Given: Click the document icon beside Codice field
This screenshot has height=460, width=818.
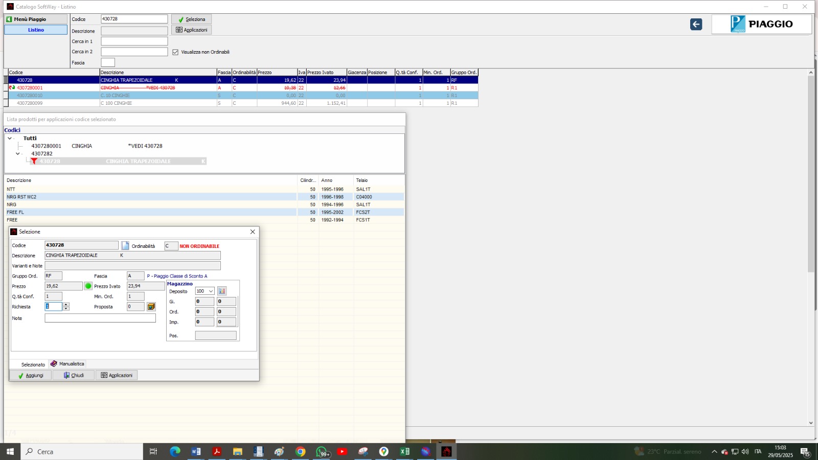Looking at the screenshot, I should point(125,246).
